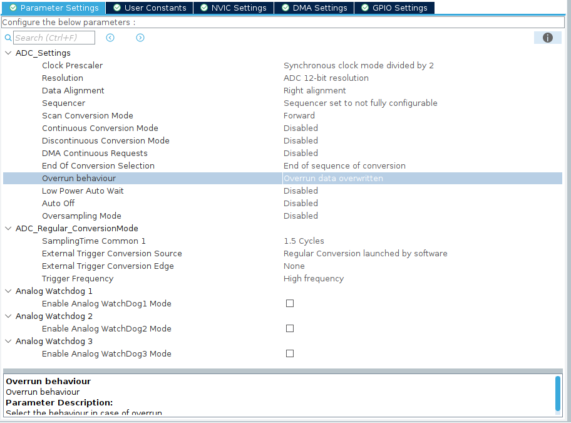Collapse the ADC_Settings section
Viewport: 571px width, 423px height.
click(x=8, y=53)
